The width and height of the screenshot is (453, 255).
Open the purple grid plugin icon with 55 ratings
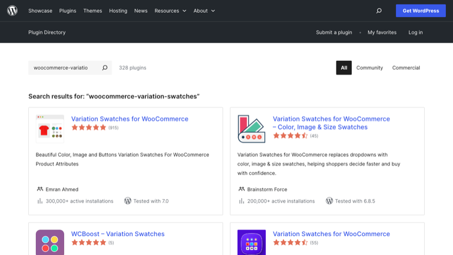251,242
